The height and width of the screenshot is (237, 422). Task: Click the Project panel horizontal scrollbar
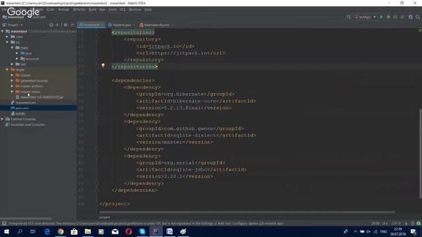(26, 219)
